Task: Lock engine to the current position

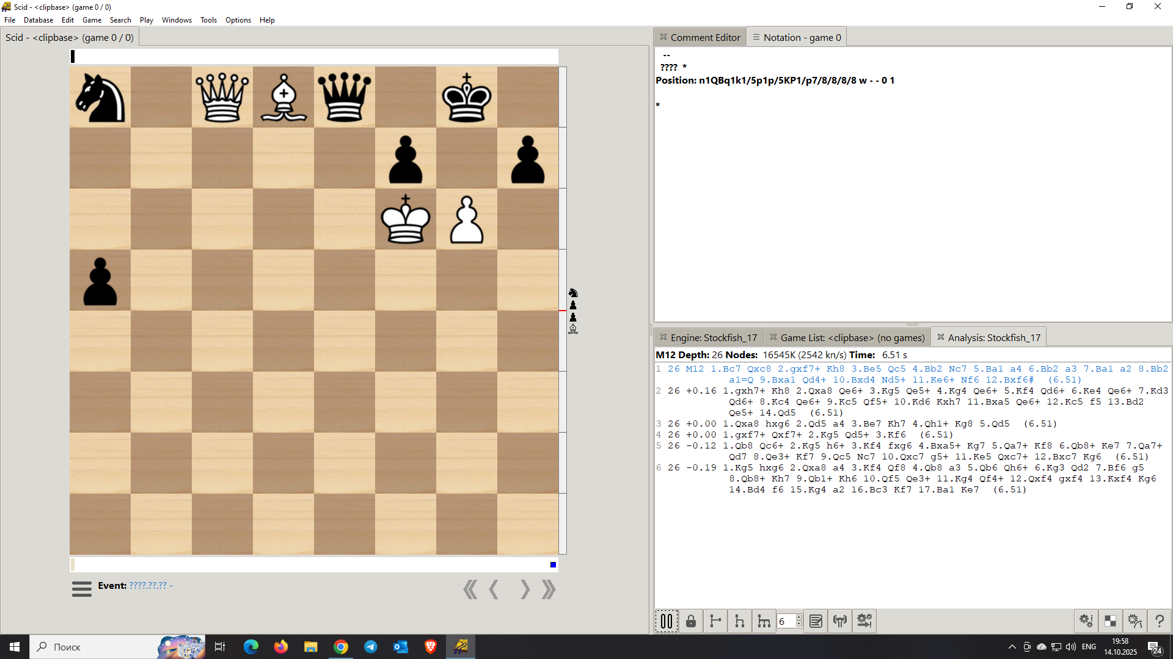Action: click(691, 621)
